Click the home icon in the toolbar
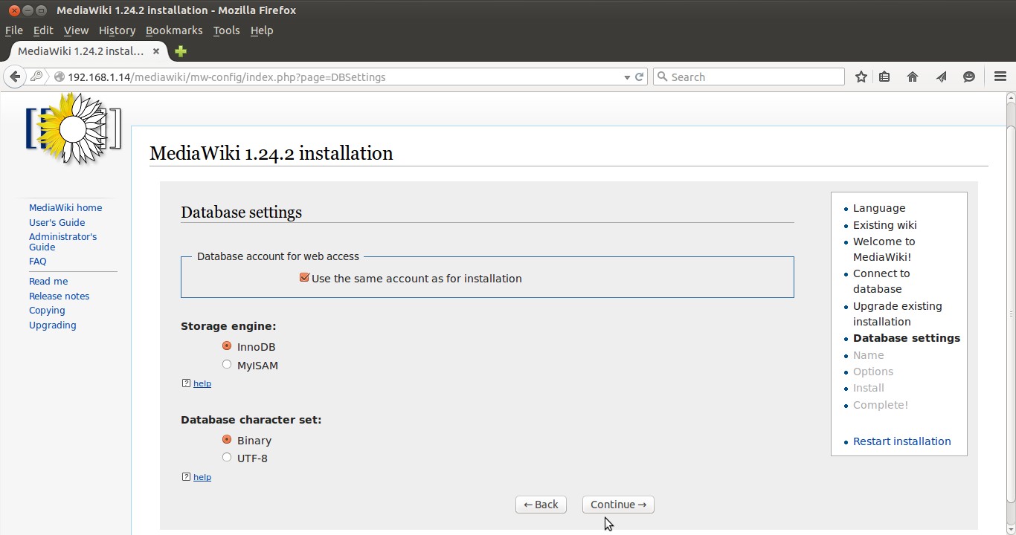This screenshot has height=535, width=1016. tap(913, 77)
